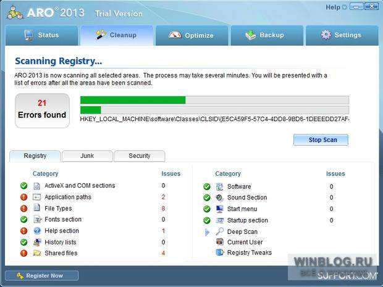383x287 pixels.
Task: Click issue count 4 for Shared files
Action: click(163, 253)
